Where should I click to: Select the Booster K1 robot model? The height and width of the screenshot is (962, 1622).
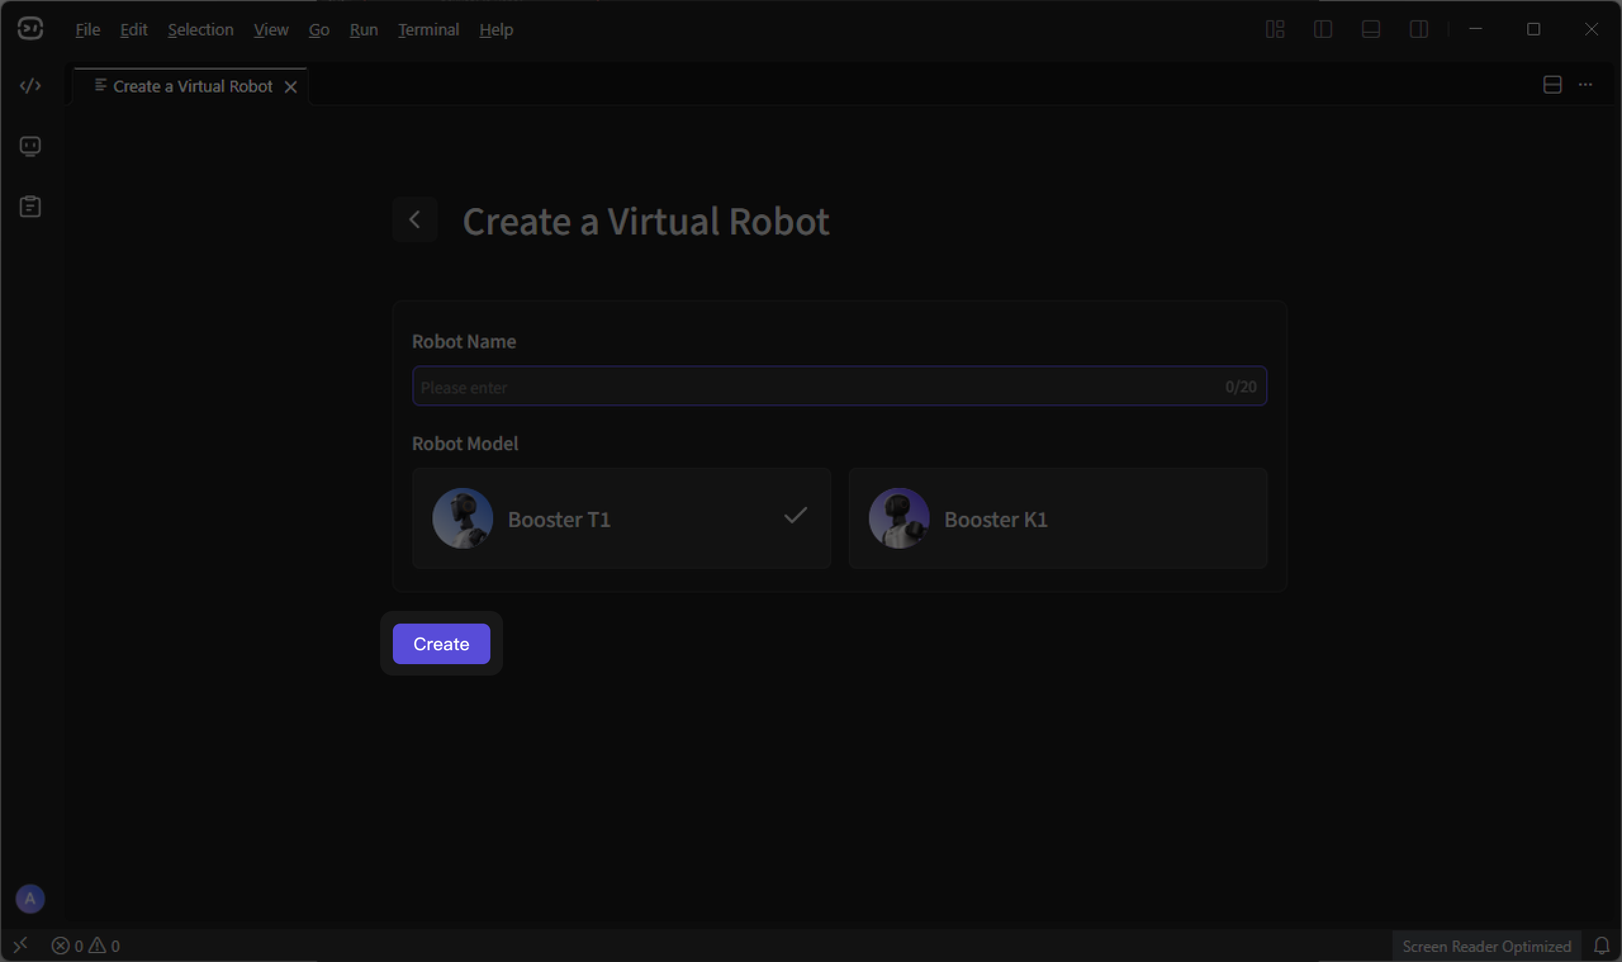tap(1057, 518)
